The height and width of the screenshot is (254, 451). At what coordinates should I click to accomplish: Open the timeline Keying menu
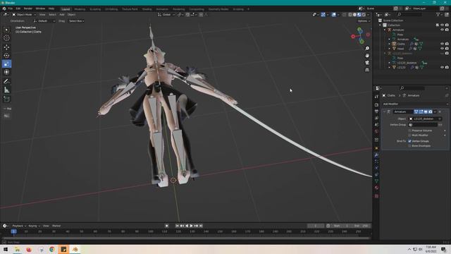coord(34,226)
